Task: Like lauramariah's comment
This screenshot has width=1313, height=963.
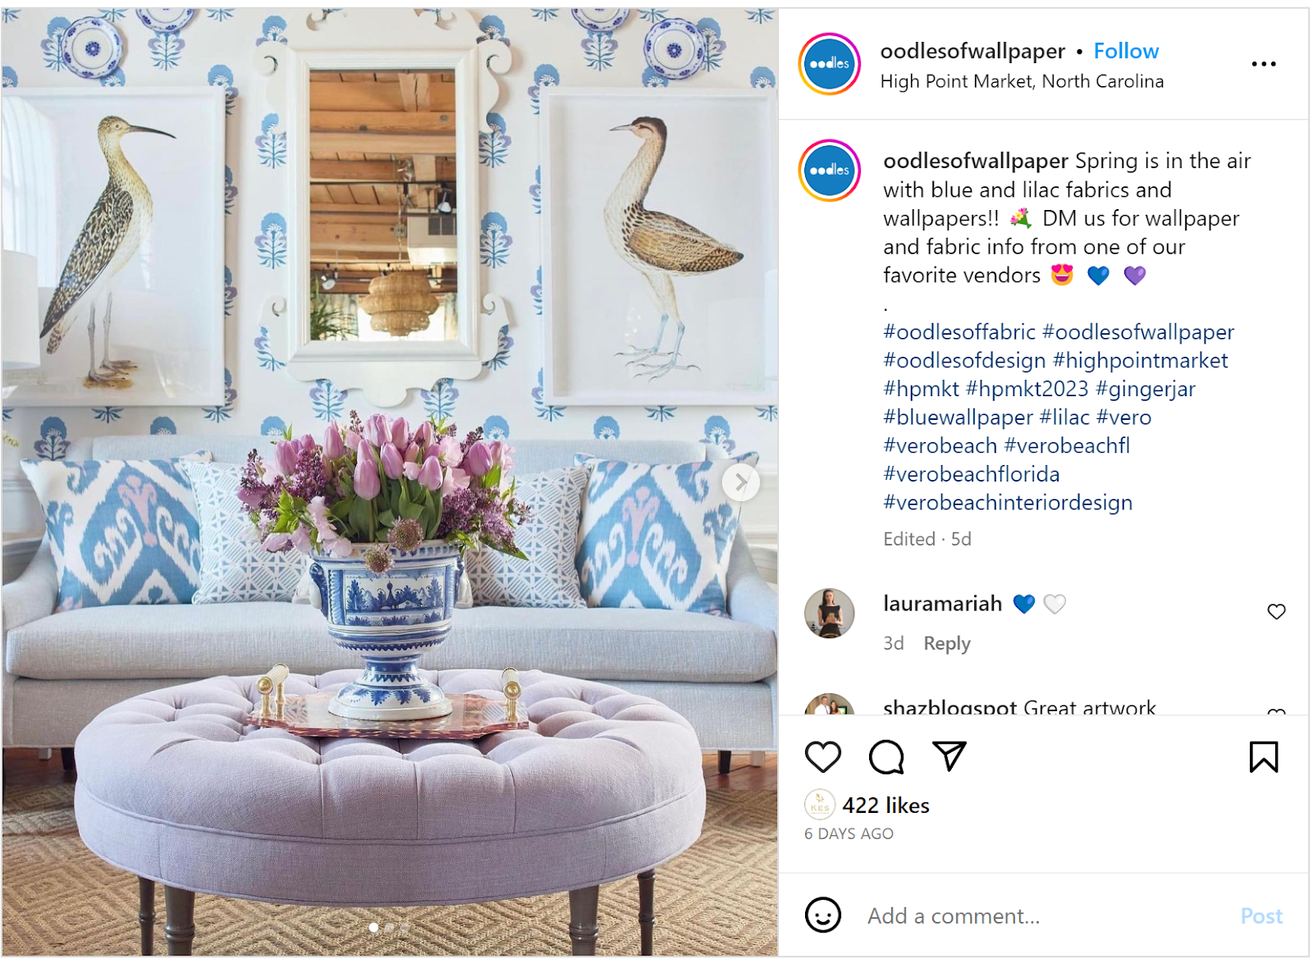Action: [1276, 611]
